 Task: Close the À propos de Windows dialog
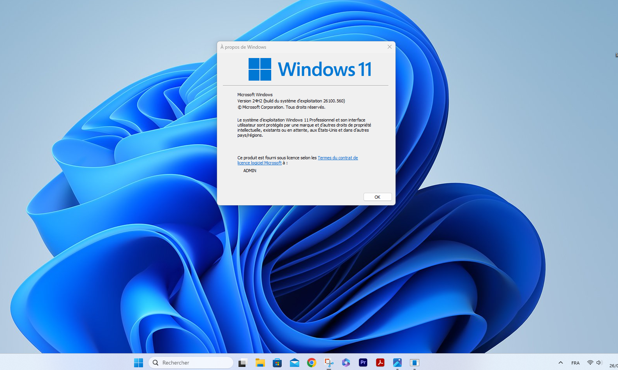click(389, 47)
